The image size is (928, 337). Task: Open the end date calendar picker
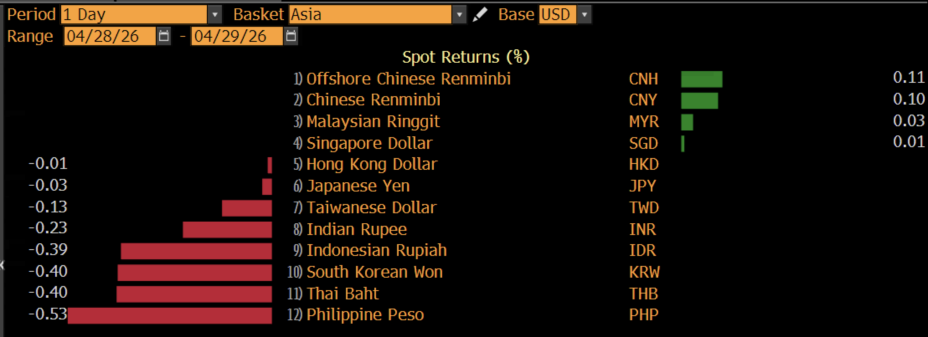click(x=291, y=36)
